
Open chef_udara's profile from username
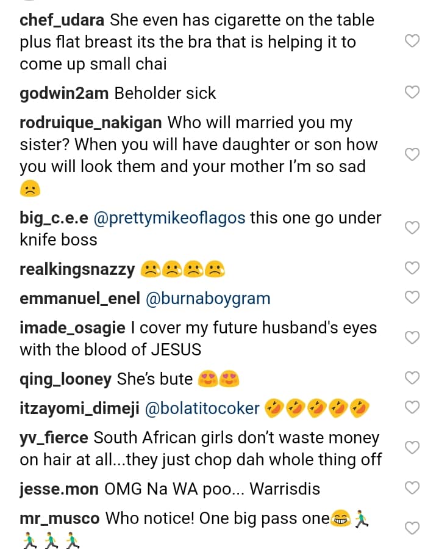click(62, 20)
